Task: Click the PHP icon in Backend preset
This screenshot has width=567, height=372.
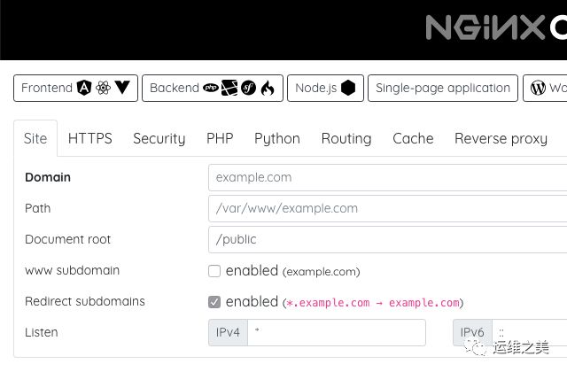Action: [211, 88]
